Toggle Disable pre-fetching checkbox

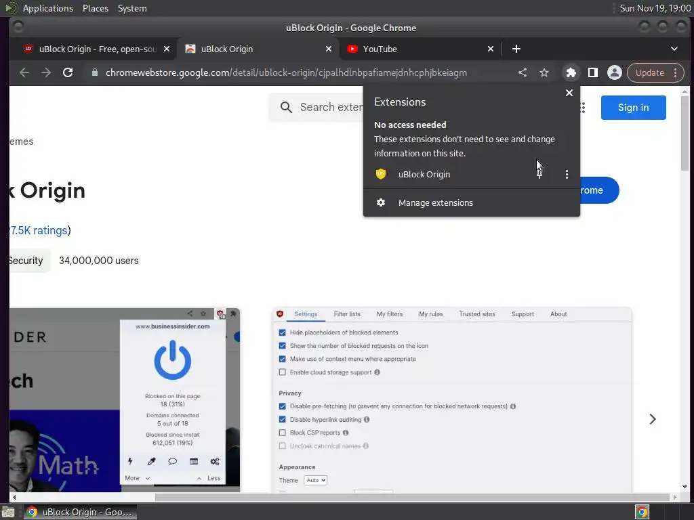click(x=283, y=406)
